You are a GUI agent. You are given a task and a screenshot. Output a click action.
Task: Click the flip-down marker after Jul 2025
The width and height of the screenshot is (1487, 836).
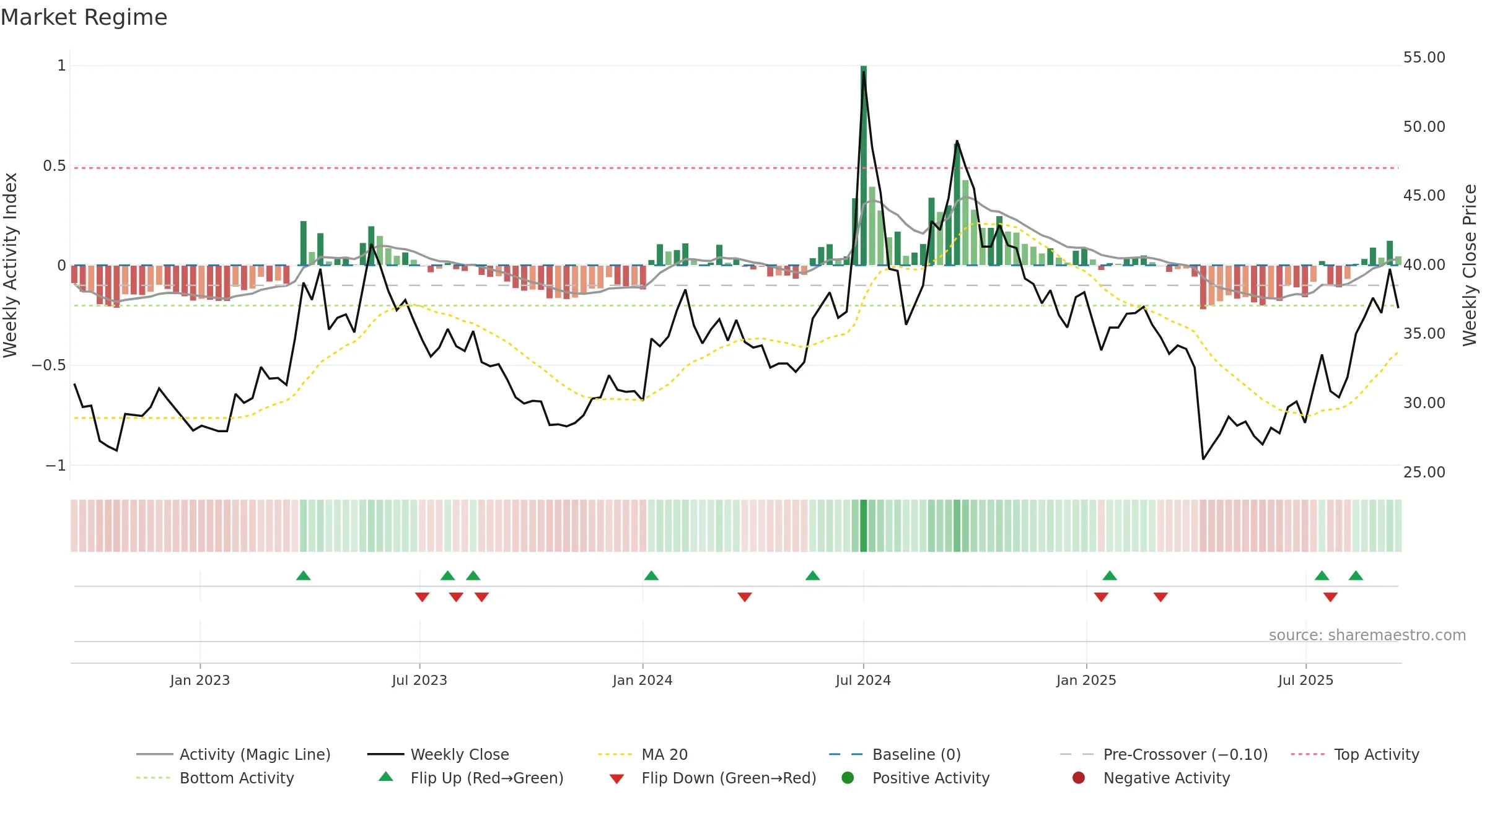click(x=1330, y=597)
